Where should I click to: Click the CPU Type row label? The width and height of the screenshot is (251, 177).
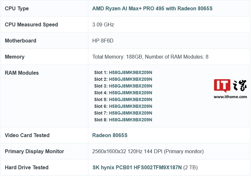[17, 8]
